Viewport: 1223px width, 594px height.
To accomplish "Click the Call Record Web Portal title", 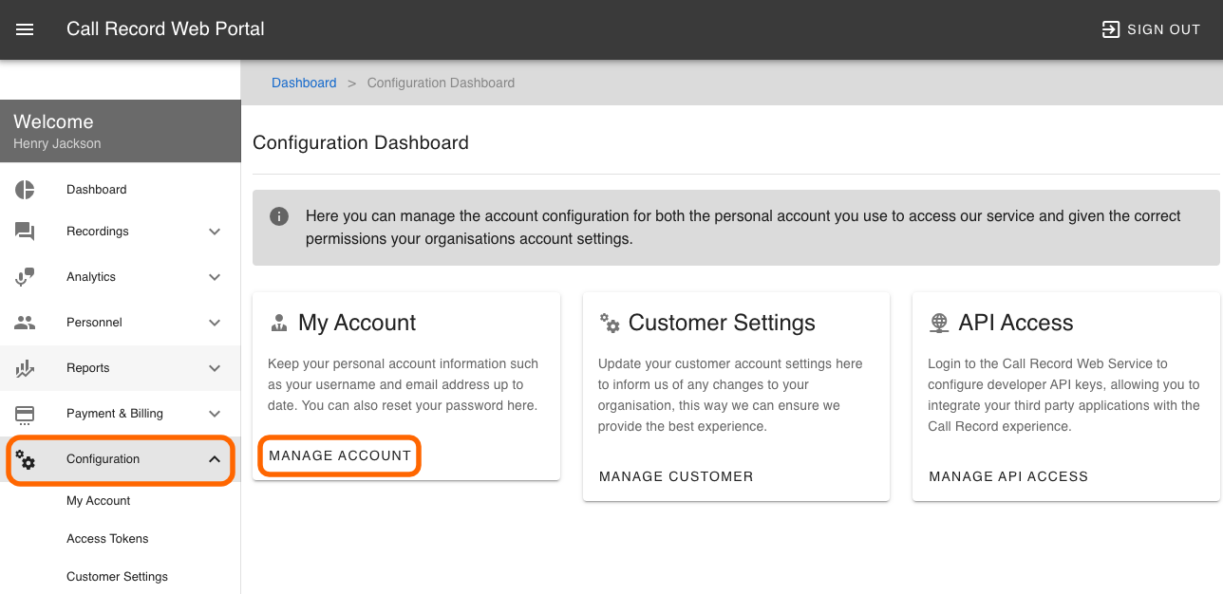I will pyautogui.click(x=165, y=29).
